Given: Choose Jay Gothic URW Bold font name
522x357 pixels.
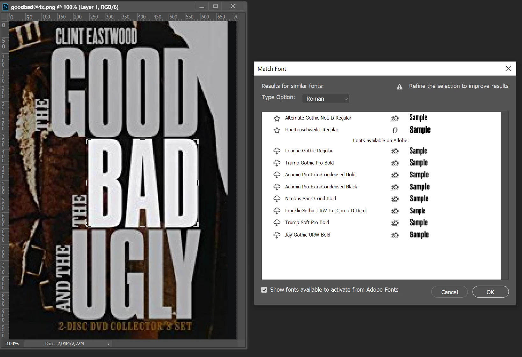Looking at the screenshot, I should click(x=308, y=235).
